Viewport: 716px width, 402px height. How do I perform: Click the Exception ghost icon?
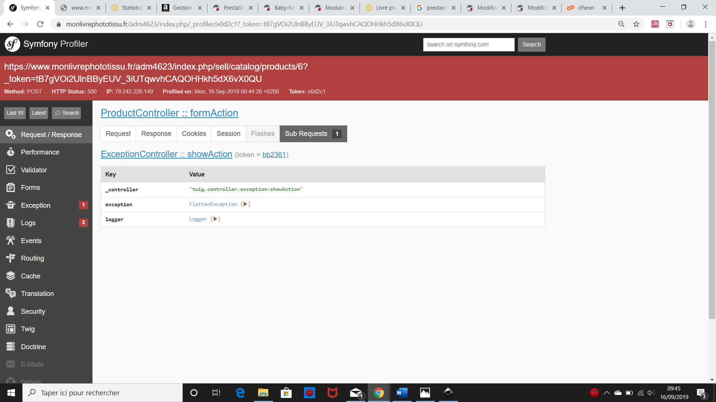(10, 205)
